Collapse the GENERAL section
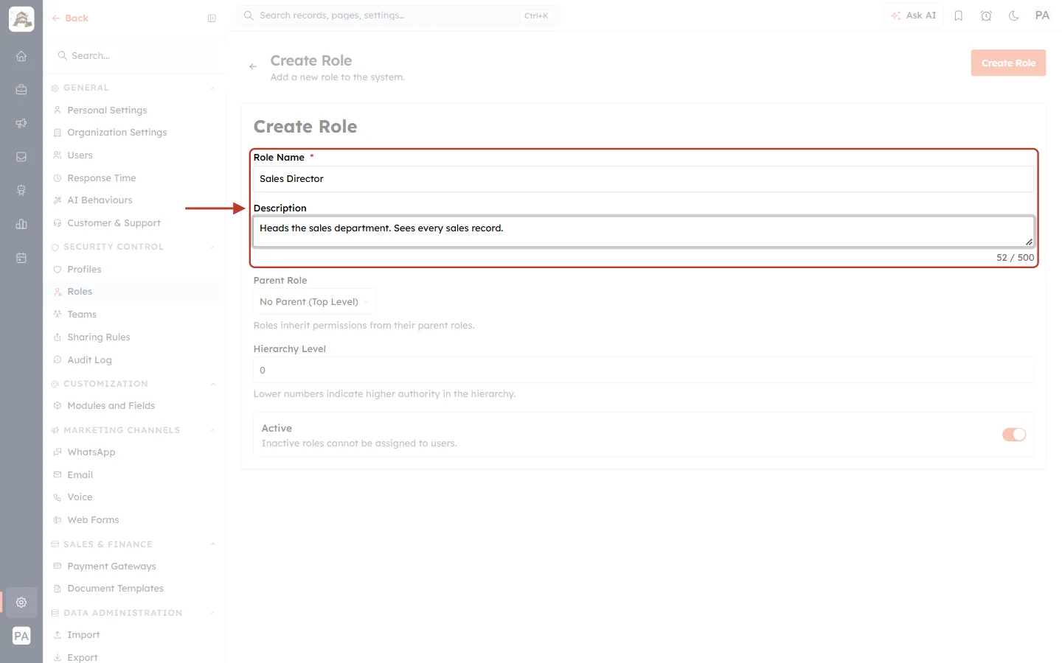The image size is (1062, 663). coord(213,88)
